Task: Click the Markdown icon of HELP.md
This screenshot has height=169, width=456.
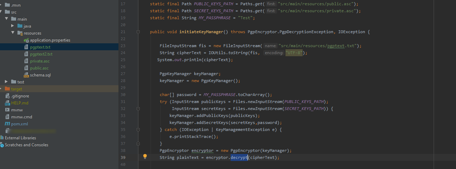Action: coord(7,103)
